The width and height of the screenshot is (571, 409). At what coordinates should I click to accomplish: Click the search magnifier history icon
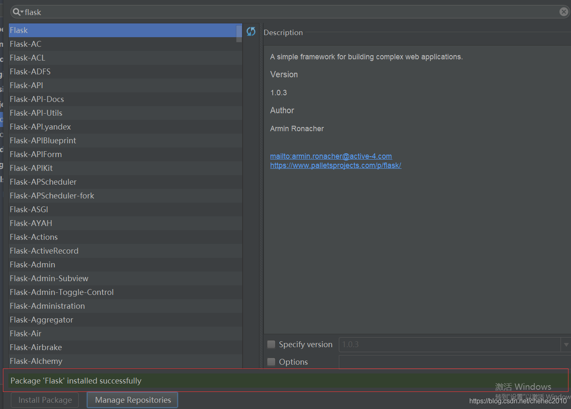pos(18,12)
